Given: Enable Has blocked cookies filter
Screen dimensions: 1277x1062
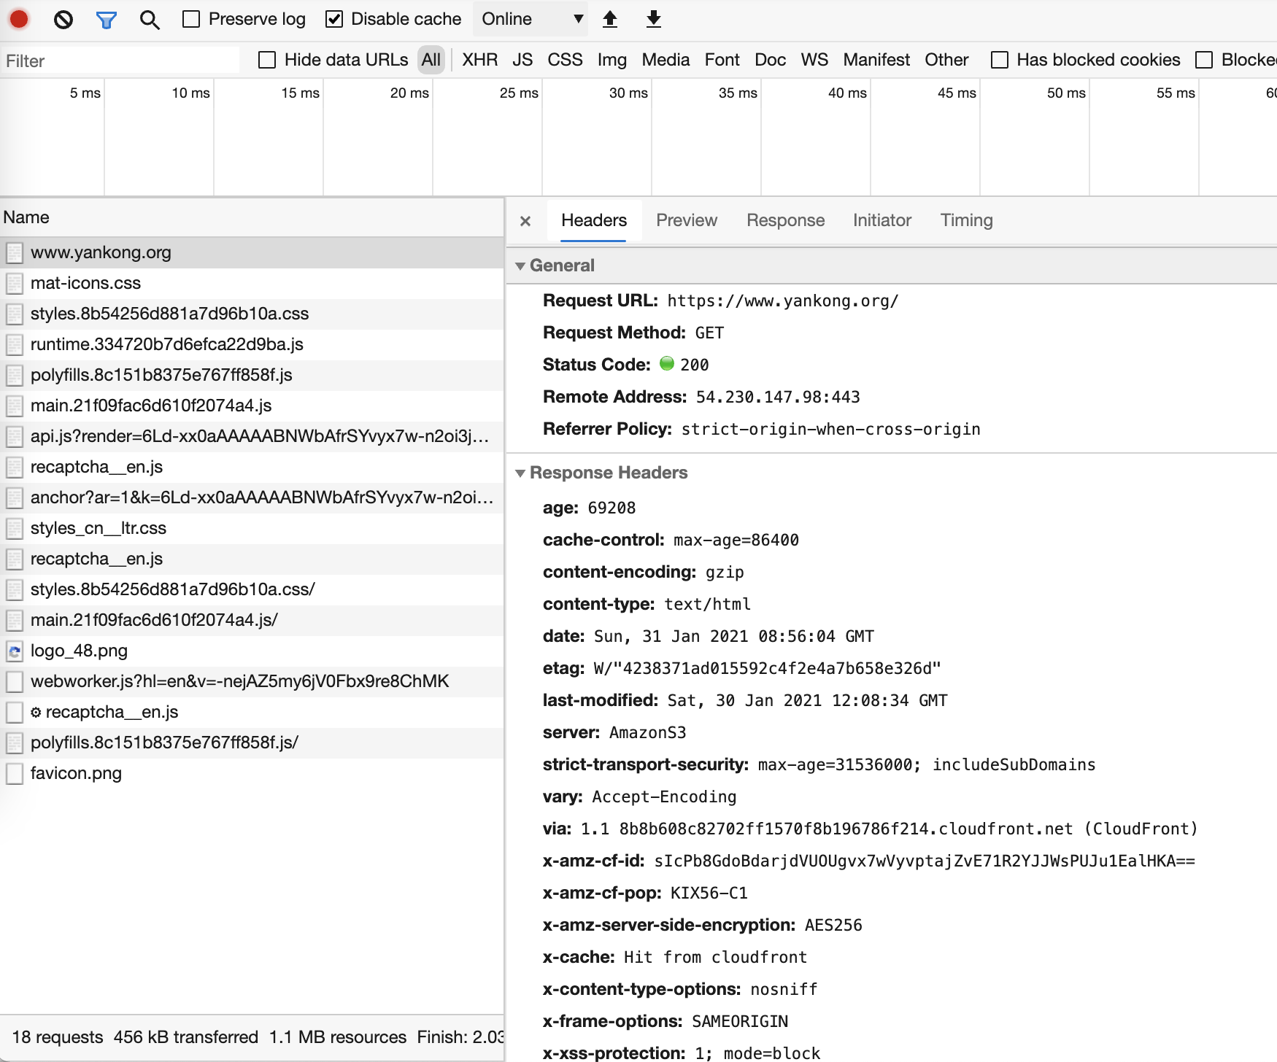Looking at the screenshot, I should pos(1000,60).
